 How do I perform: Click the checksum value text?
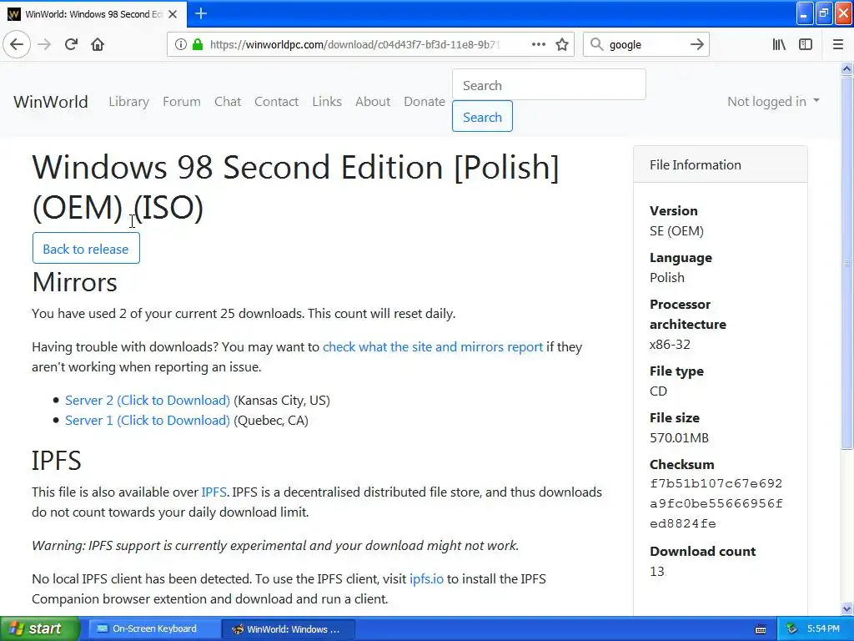(716, 503)
